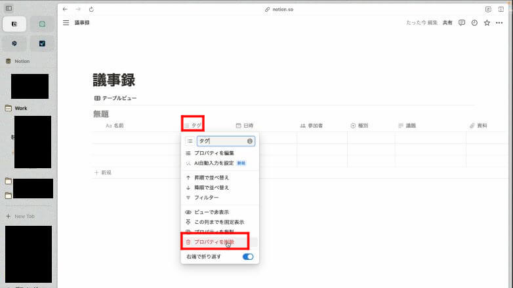This screenshot has height=288, width=513.
Task: Toggle 右端で折り返す wrap switch
Action: 248,257
